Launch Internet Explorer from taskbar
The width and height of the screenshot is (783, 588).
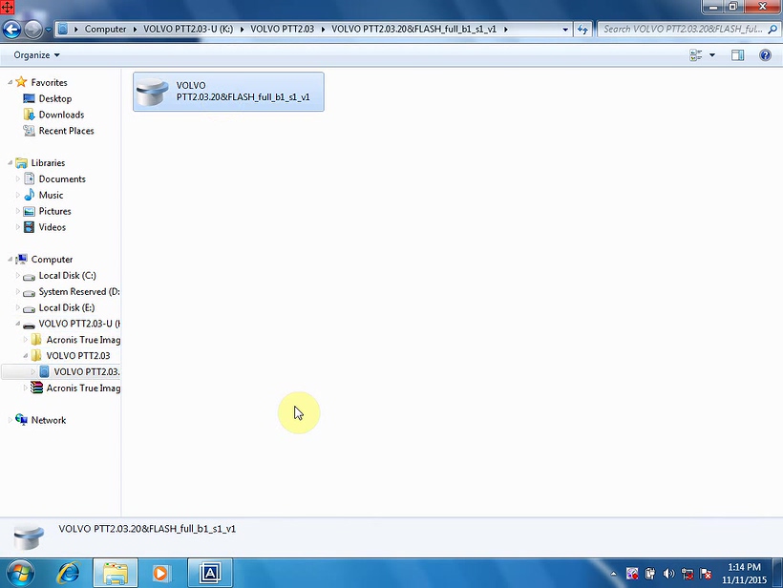pos(68,573)
